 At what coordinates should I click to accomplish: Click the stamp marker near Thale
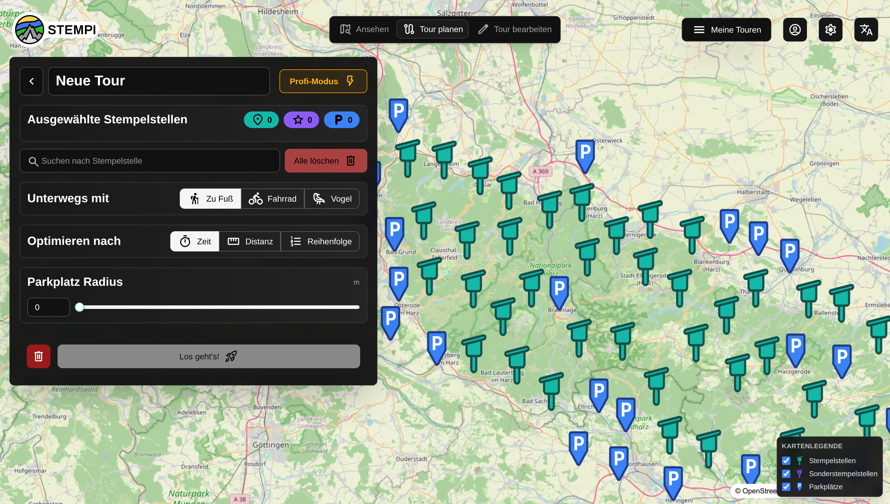[x=755, y=288]
